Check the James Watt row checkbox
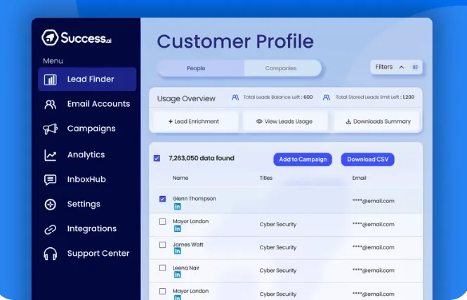467x300 pixels. click(x=162, y=245)
